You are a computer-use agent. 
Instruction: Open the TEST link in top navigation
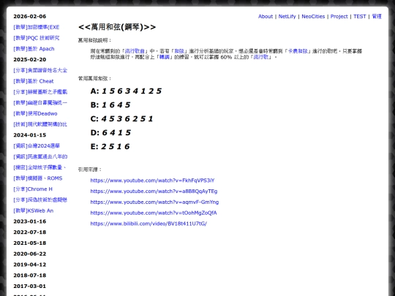359,16
